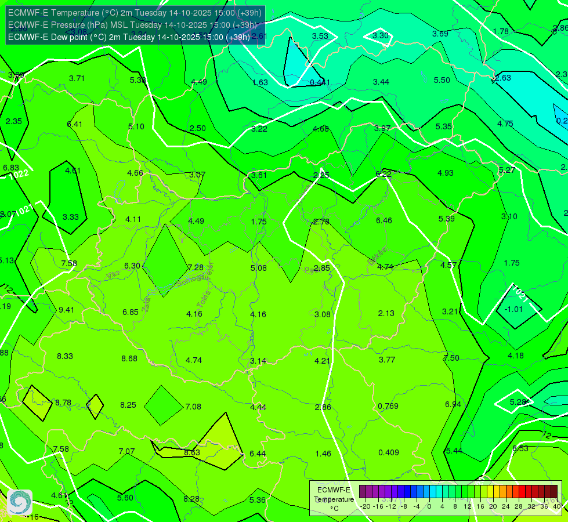Click the dew point value 7.28
Viewport: 568px width, 522px height.
pos(196,267)
